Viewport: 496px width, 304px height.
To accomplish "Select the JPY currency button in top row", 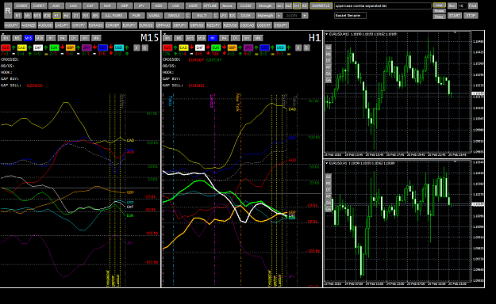I will [x=141, y=6].
